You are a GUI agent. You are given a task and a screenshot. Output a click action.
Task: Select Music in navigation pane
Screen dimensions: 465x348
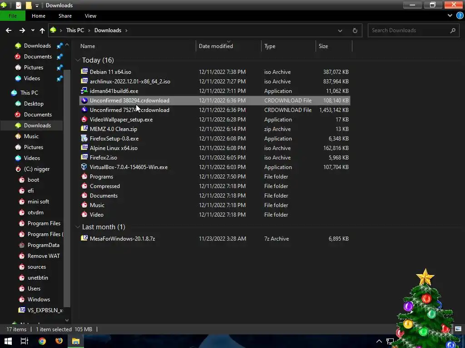[x=31, y=136]
